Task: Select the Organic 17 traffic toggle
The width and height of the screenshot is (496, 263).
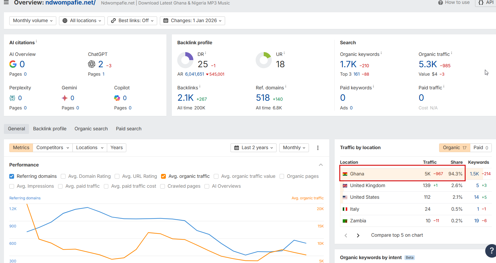Action: point(455,148)
